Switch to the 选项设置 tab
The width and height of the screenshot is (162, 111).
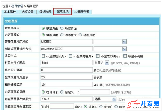click(x=28, y=12)
